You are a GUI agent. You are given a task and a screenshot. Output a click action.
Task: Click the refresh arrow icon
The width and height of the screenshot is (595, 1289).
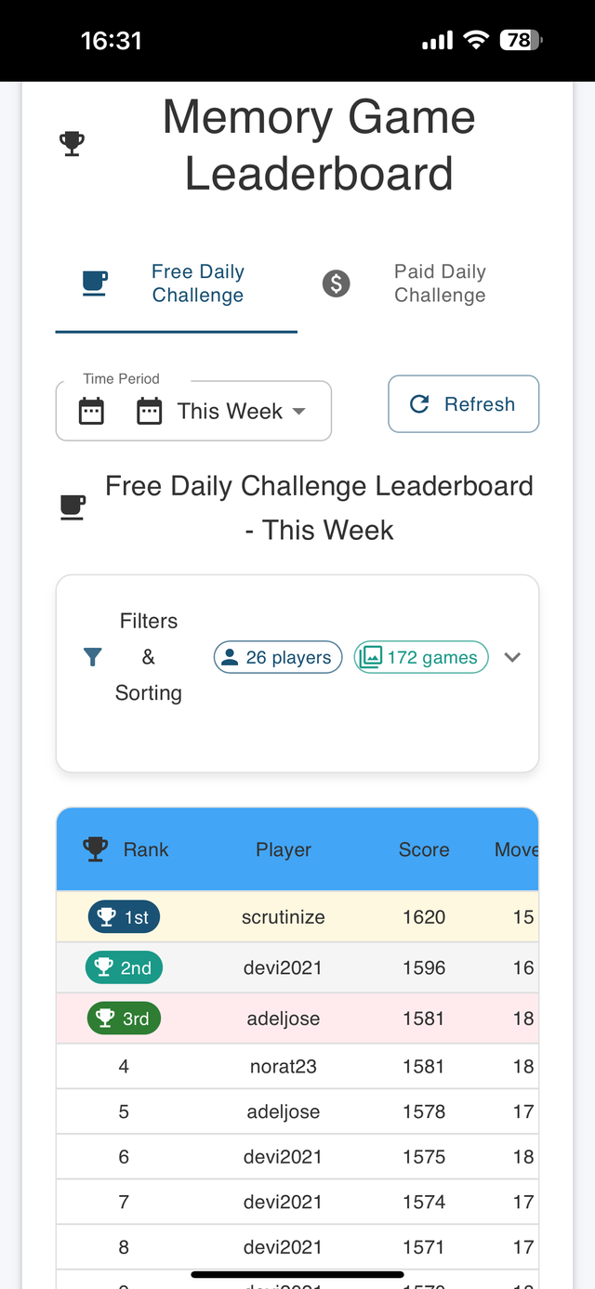pyautogui.click(x=419, y=404)
